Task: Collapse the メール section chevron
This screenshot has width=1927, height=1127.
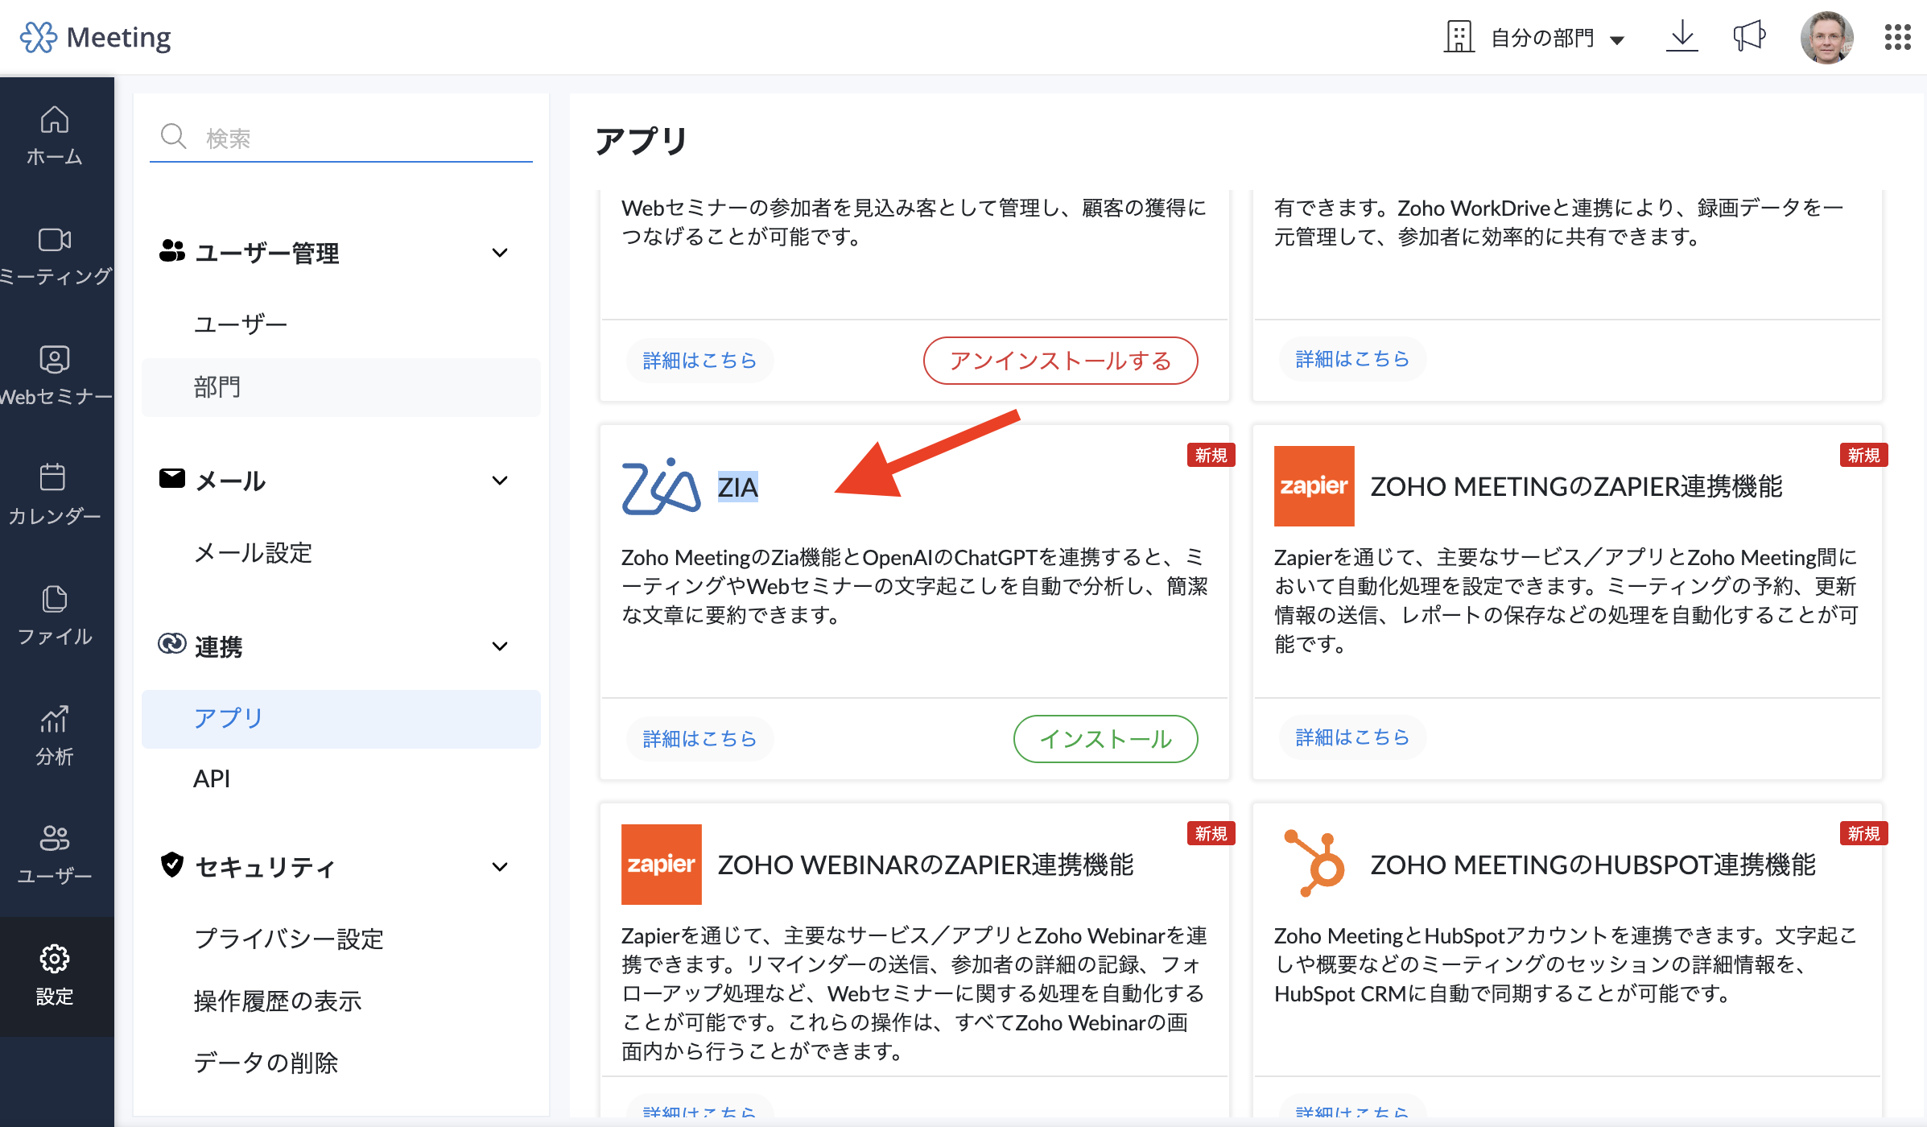Action: pos(500,481)
